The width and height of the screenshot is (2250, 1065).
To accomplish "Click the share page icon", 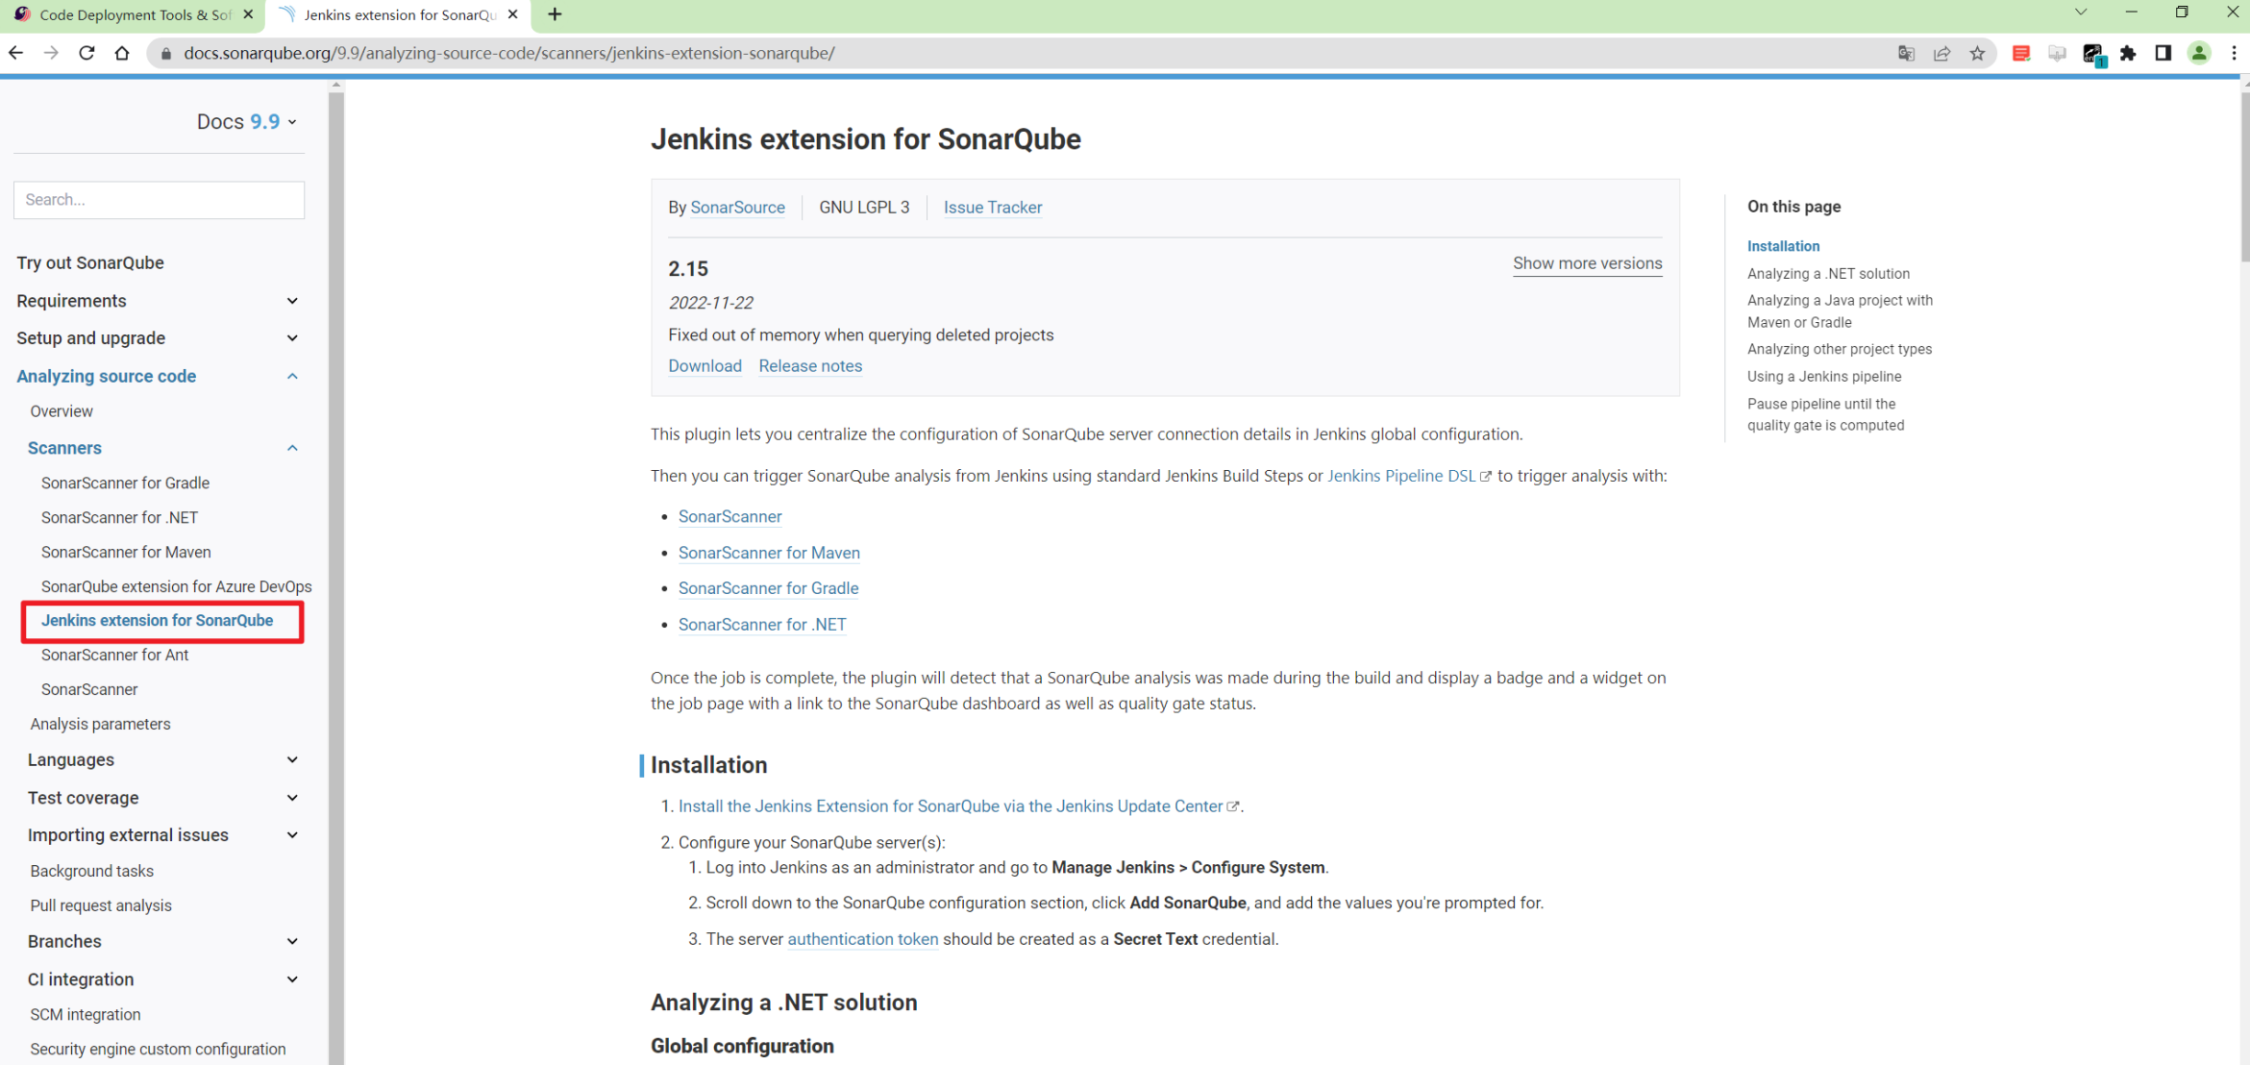I will tap(1942, 53).
